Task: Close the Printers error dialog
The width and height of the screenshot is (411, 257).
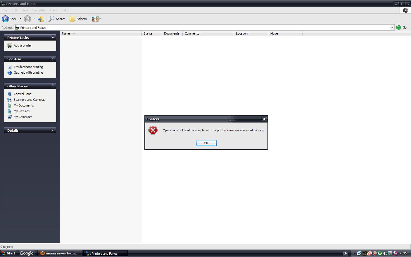Action: 264,119
